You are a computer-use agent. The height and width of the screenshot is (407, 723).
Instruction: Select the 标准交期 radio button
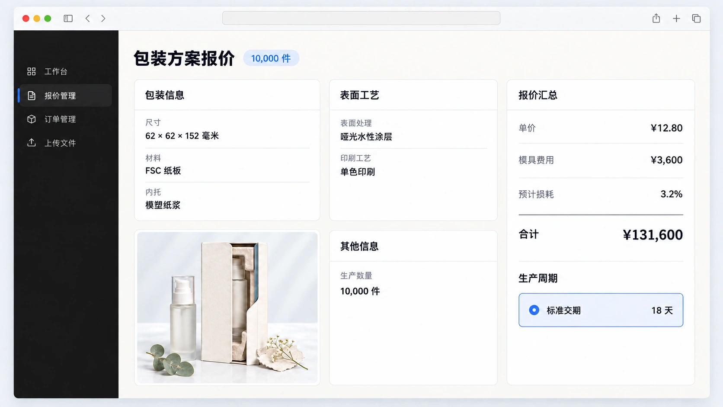click(x=534, y=310)
